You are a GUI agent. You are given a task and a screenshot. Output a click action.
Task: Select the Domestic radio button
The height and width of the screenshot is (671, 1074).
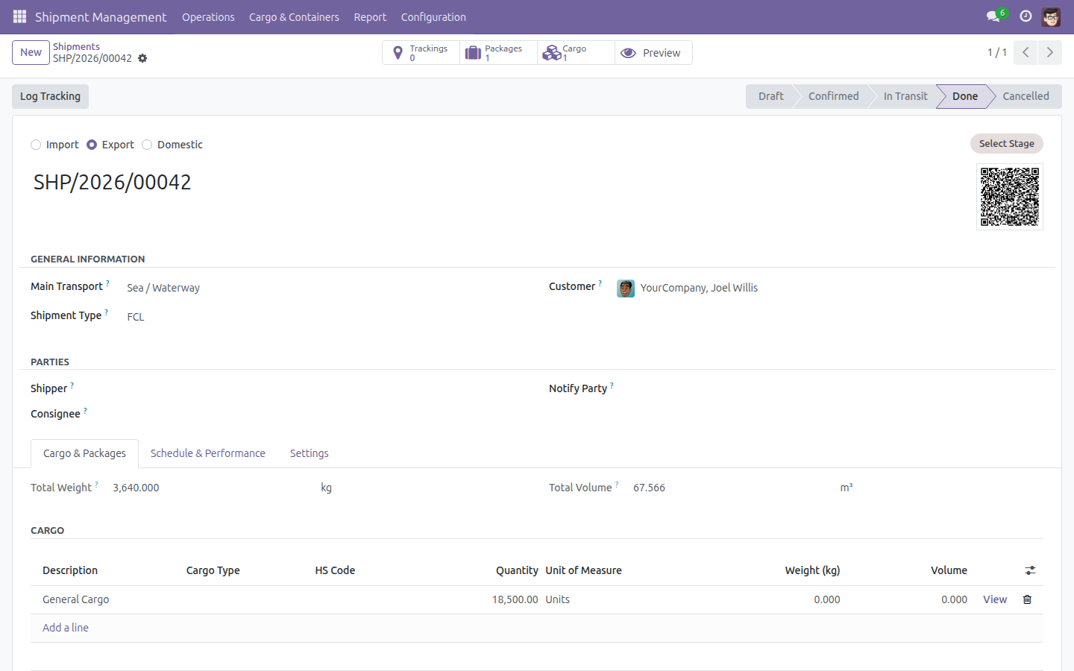pos(147,145)
